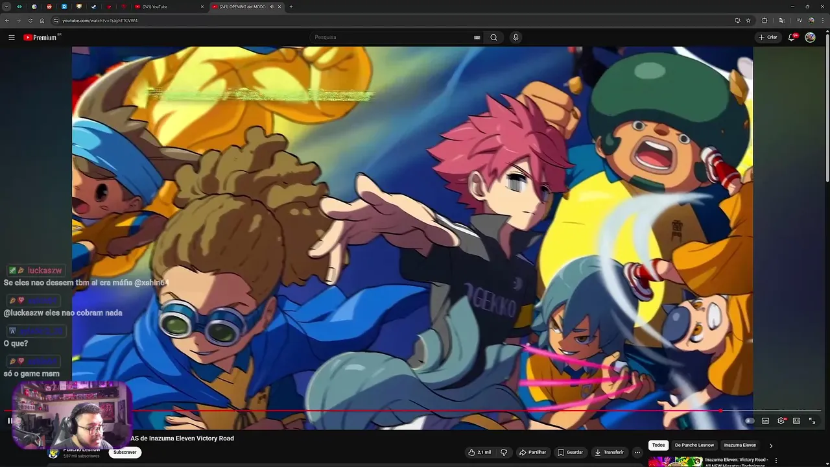Expand the tab search dropdown arrow
Viewport: 830px width, 467px height.
[x=6, y=6]
